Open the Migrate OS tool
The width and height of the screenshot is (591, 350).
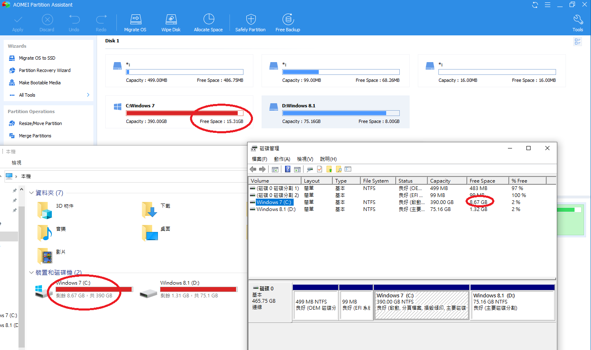click(x=135, y=23)
